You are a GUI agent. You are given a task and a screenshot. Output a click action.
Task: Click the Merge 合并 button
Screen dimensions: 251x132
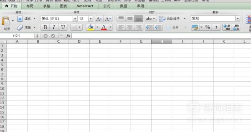172,27
